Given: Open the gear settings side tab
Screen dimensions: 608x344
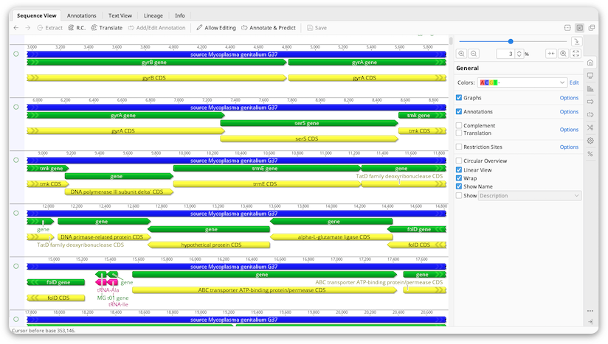Looking at the screenshot, I should pyautogui.click(x=590, y=141).
